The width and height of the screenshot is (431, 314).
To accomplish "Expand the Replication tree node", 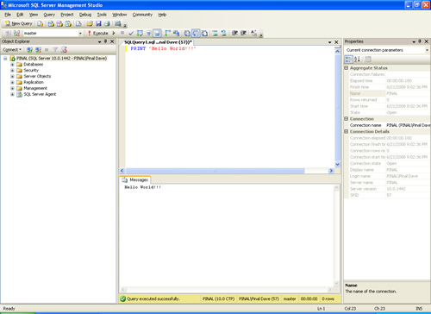I will tap(12, 82).
